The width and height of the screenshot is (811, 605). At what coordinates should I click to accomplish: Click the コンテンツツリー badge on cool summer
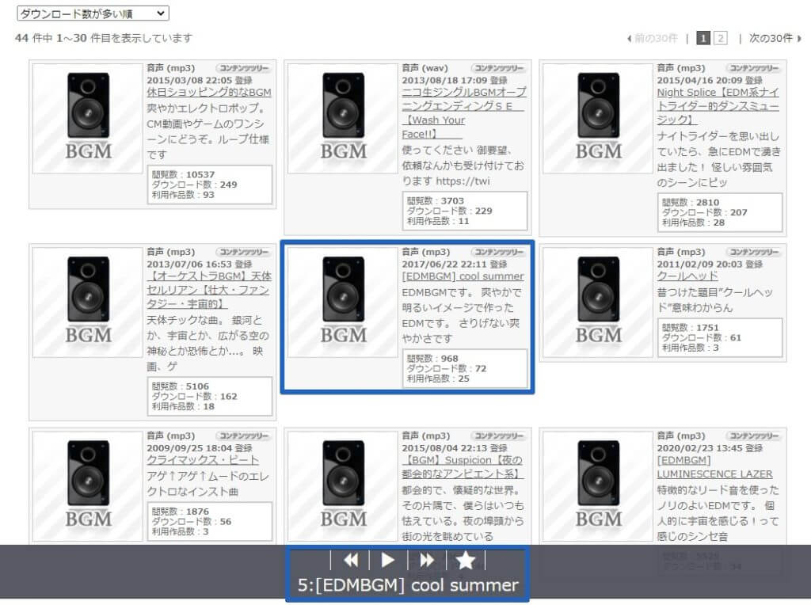pos(499,252)
